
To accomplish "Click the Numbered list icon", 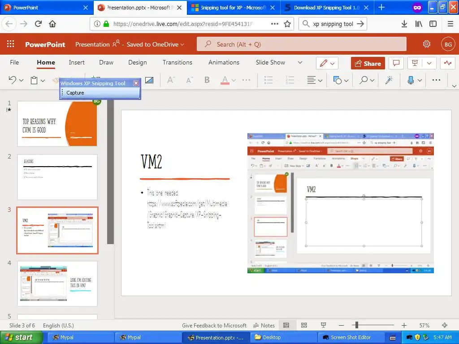I will pos(290,80).
